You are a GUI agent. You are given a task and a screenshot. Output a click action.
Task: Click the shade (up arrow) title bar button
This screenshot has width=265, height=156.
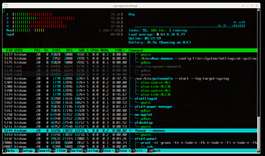[x=243, y=6]
